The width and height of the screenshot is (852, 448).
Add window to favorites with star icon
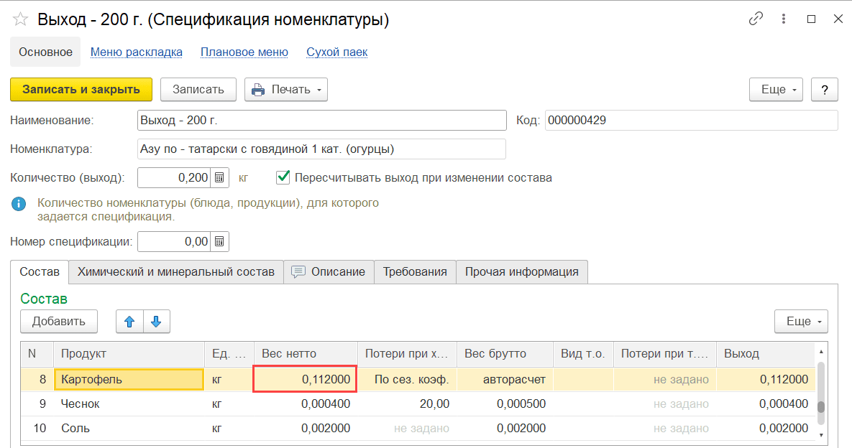20,19
